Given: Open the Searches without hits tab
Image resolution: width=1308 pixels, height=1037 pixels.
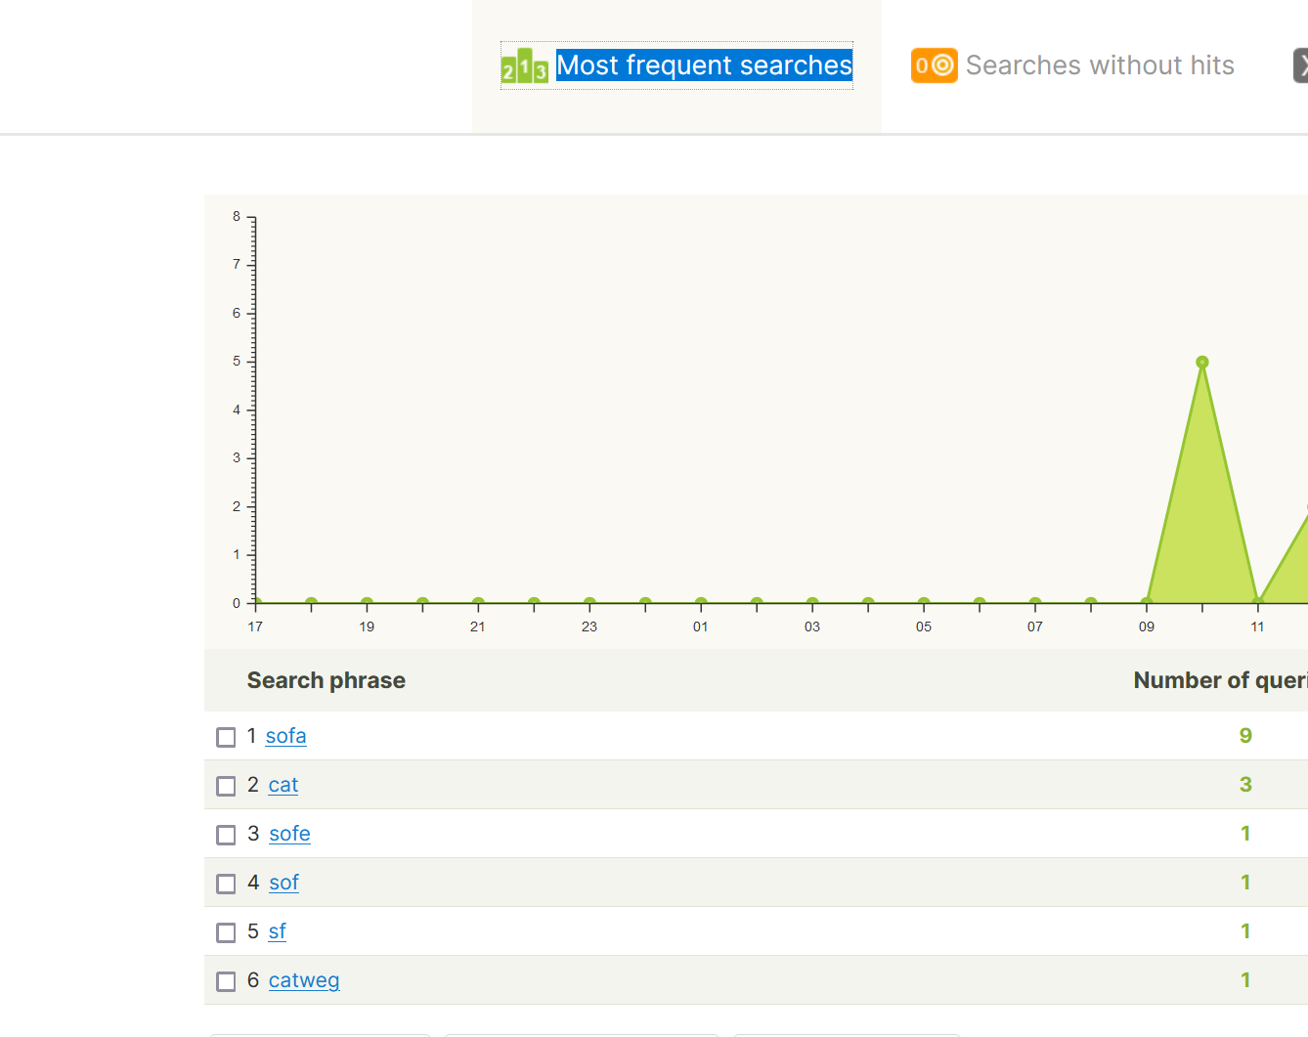Looking at the screenshot, I should pos(1099,65).
